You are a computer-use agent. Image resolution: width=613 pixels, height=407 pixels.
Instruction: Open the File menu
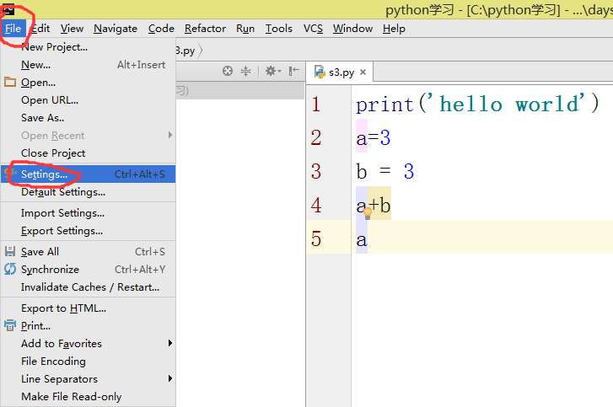tap(13, 29)
